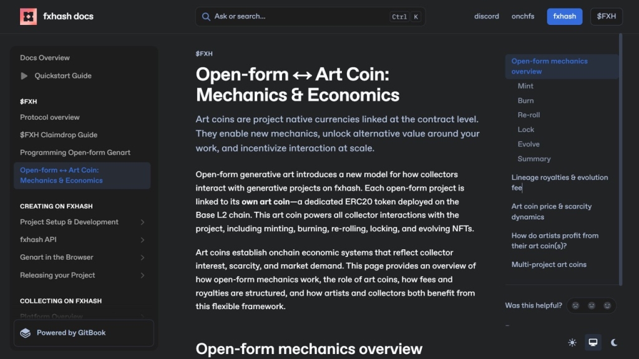Jump to Burn section in outline
The height and width of the screenshot is (359, 639).
pos(525,100)
